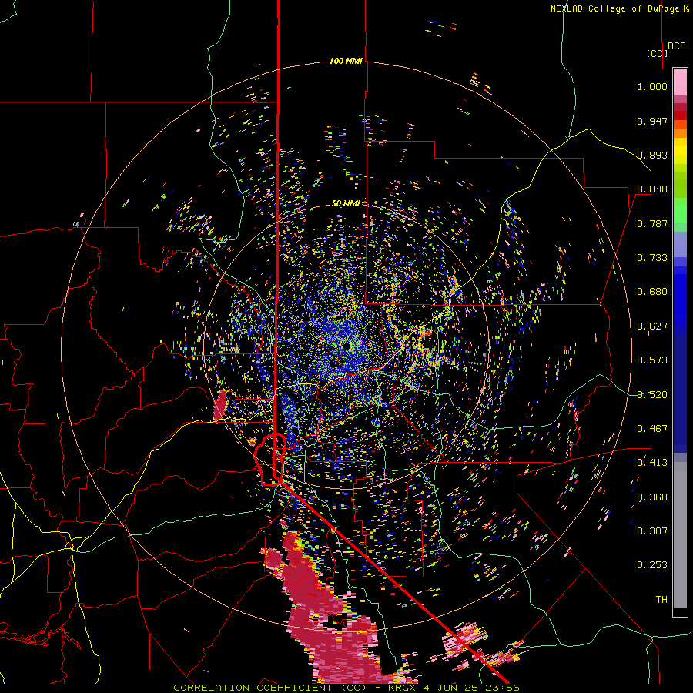Screen dimensions: 693x693
Task: Click the 0.733 value on the color scale
Action: 652,258
